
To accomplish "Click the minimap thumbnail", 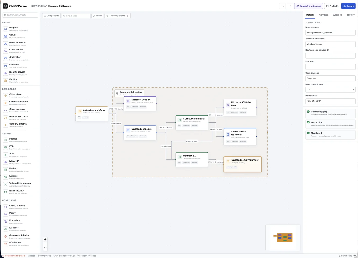I will pos(283,238).
